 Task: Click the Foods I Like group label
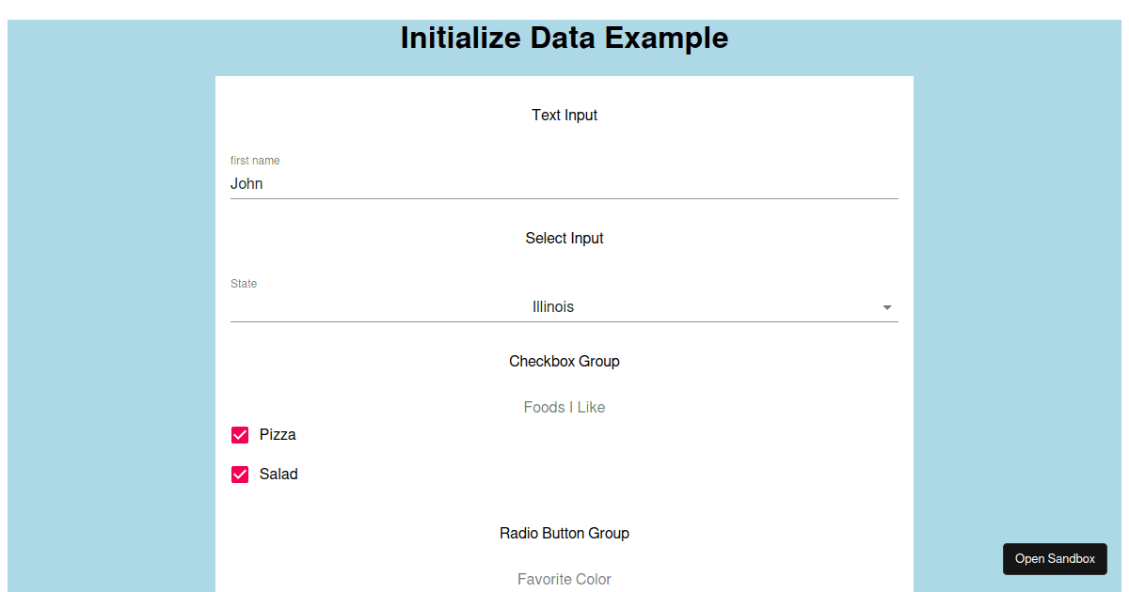point(564,407)
